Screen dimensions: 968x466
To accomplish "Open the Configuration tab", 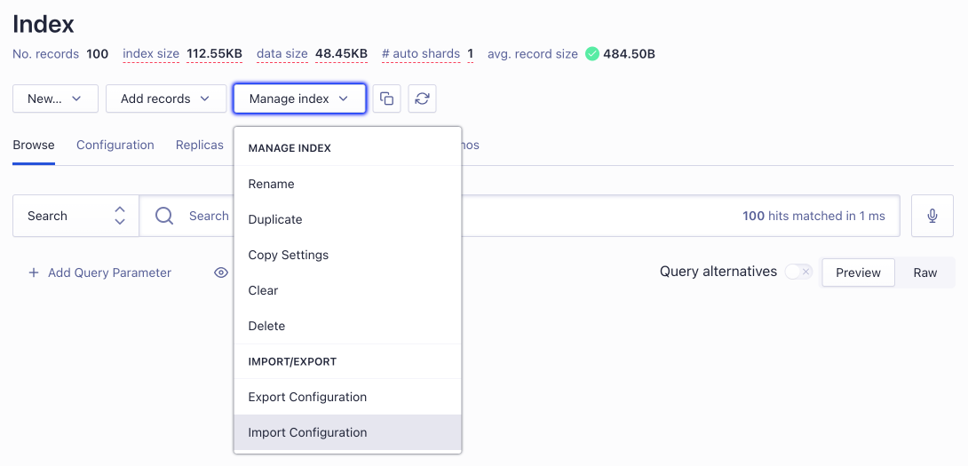I will (x=115, y=145).
